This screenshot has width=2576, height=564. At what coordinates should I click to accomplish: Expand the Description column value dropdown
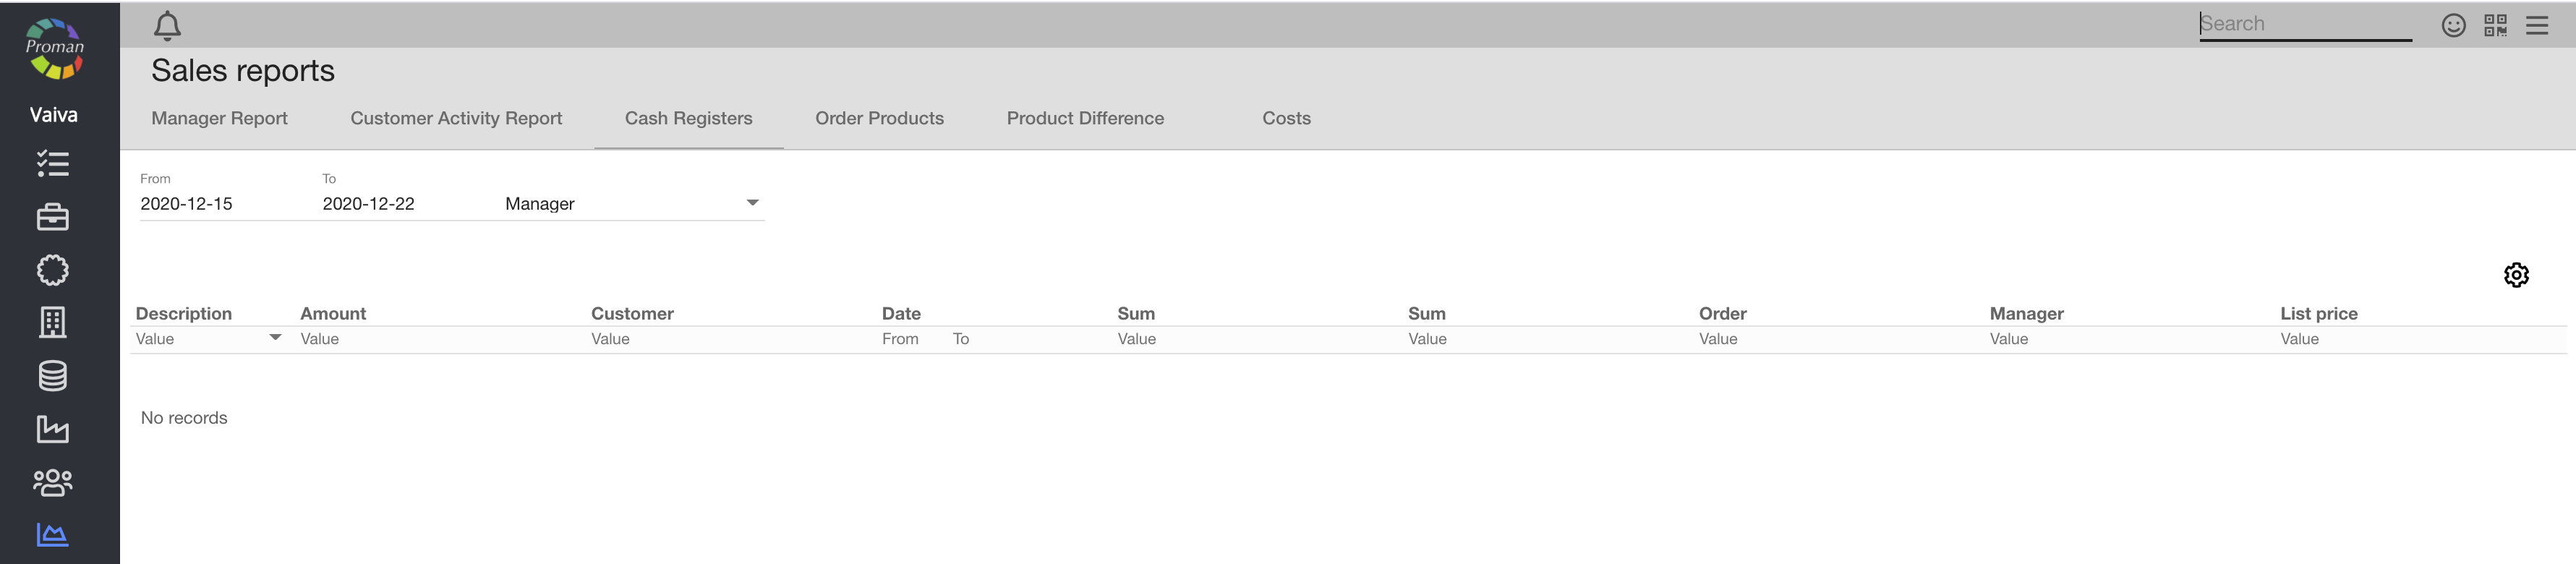[x=275, y=338]
